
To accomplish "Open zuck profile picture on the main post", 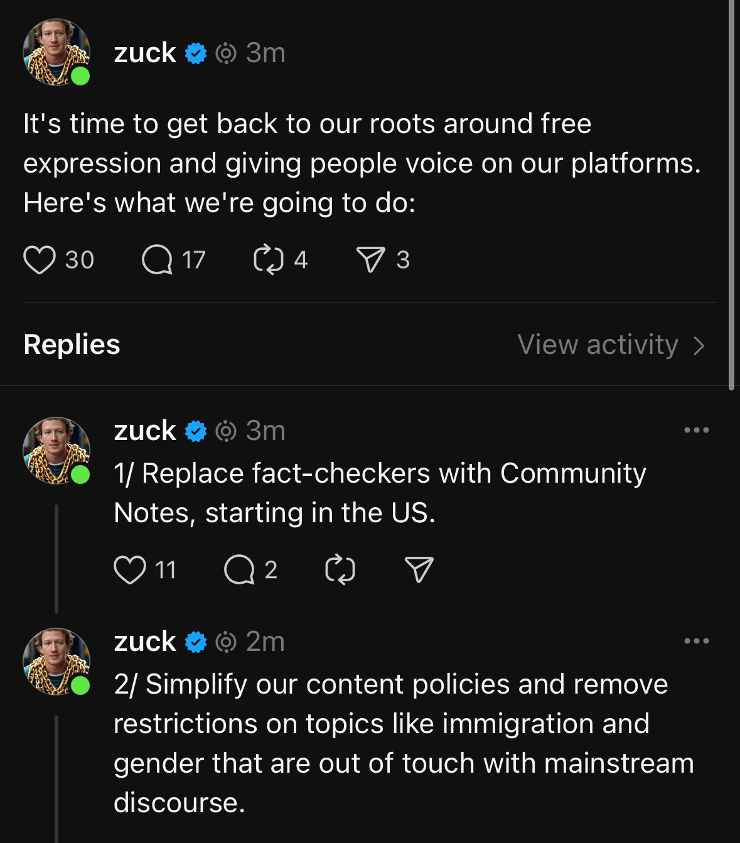I will coord(56,52).
